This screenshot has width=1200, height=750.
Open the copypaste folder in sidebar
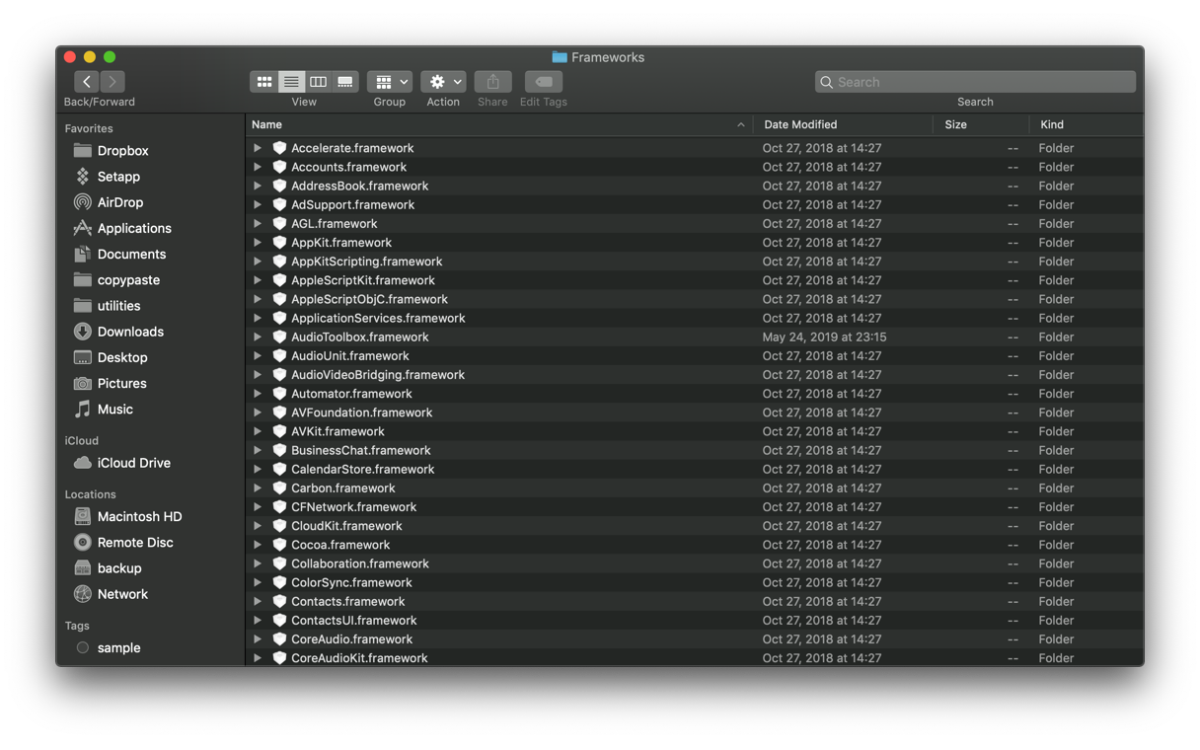click(x=128, y=280)
